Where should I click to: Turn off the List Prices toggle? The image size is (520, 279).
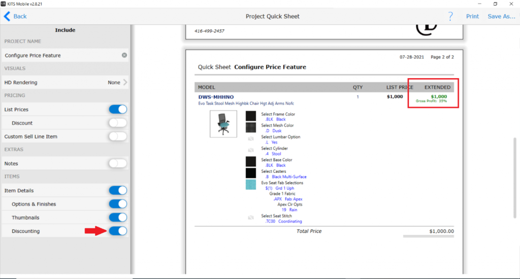(x=118, y=110)
